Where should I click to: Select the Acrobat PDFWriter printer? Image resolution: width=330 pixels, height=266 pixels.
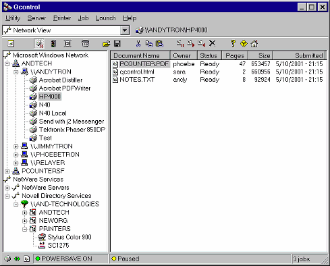click(65, 88)
